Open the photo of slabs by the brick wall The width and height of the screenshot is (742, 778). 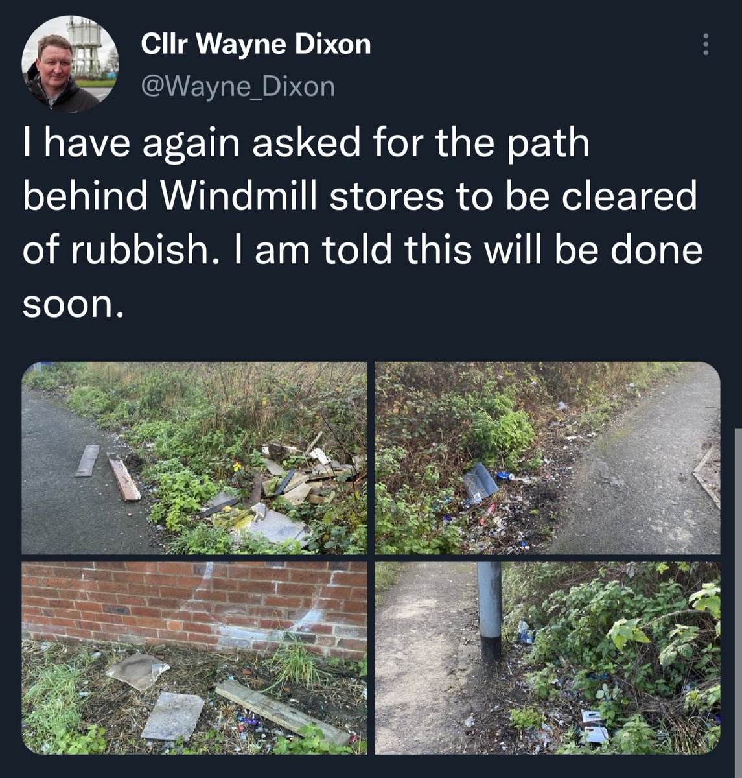[x=194, y=658]
